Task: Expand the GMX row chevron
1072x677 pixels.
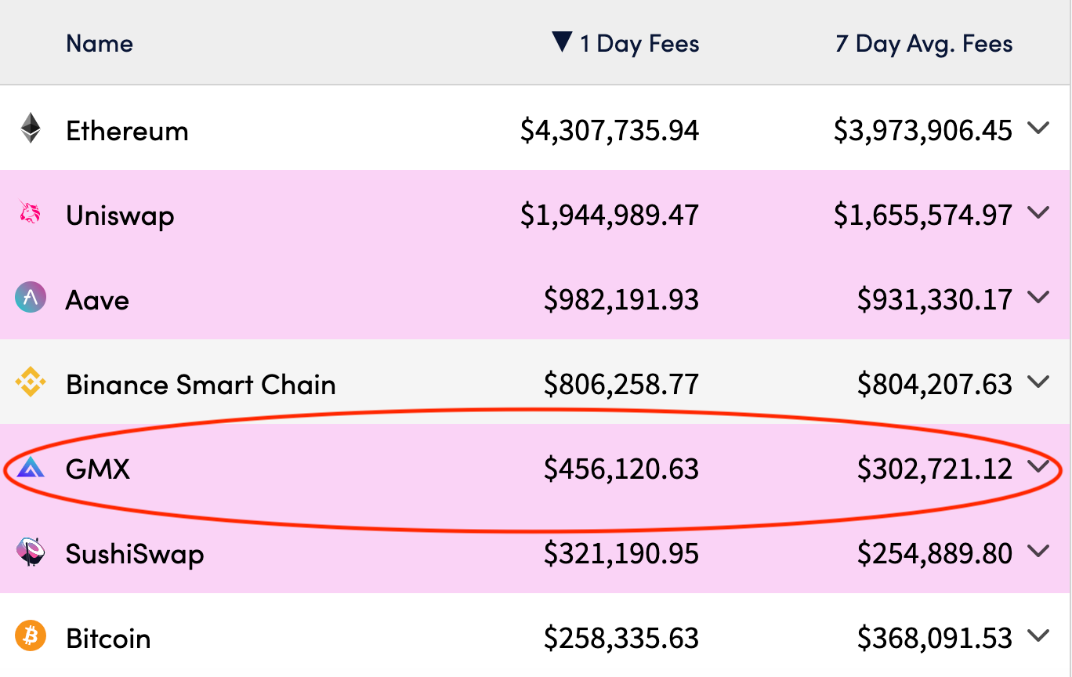Action: (x=1038, y=467)
